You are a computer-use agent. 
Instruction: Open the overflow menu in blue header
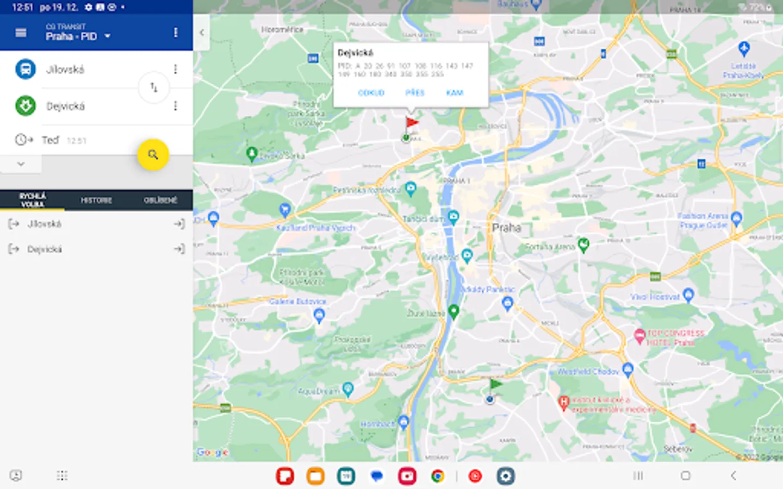pos(176,33)
